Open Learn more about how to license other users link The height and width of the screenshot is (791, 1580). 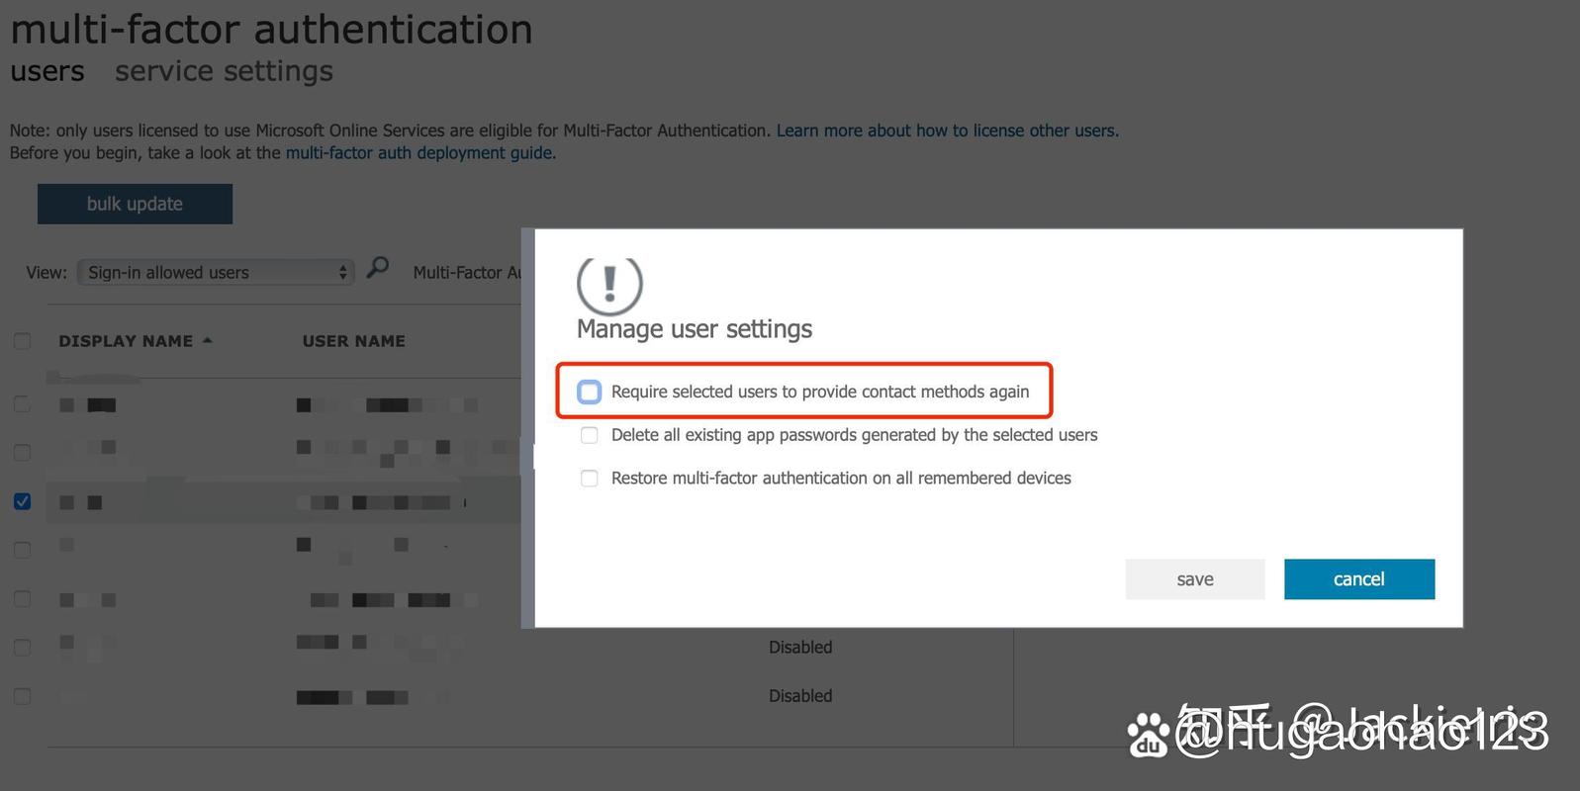point(948,131)
